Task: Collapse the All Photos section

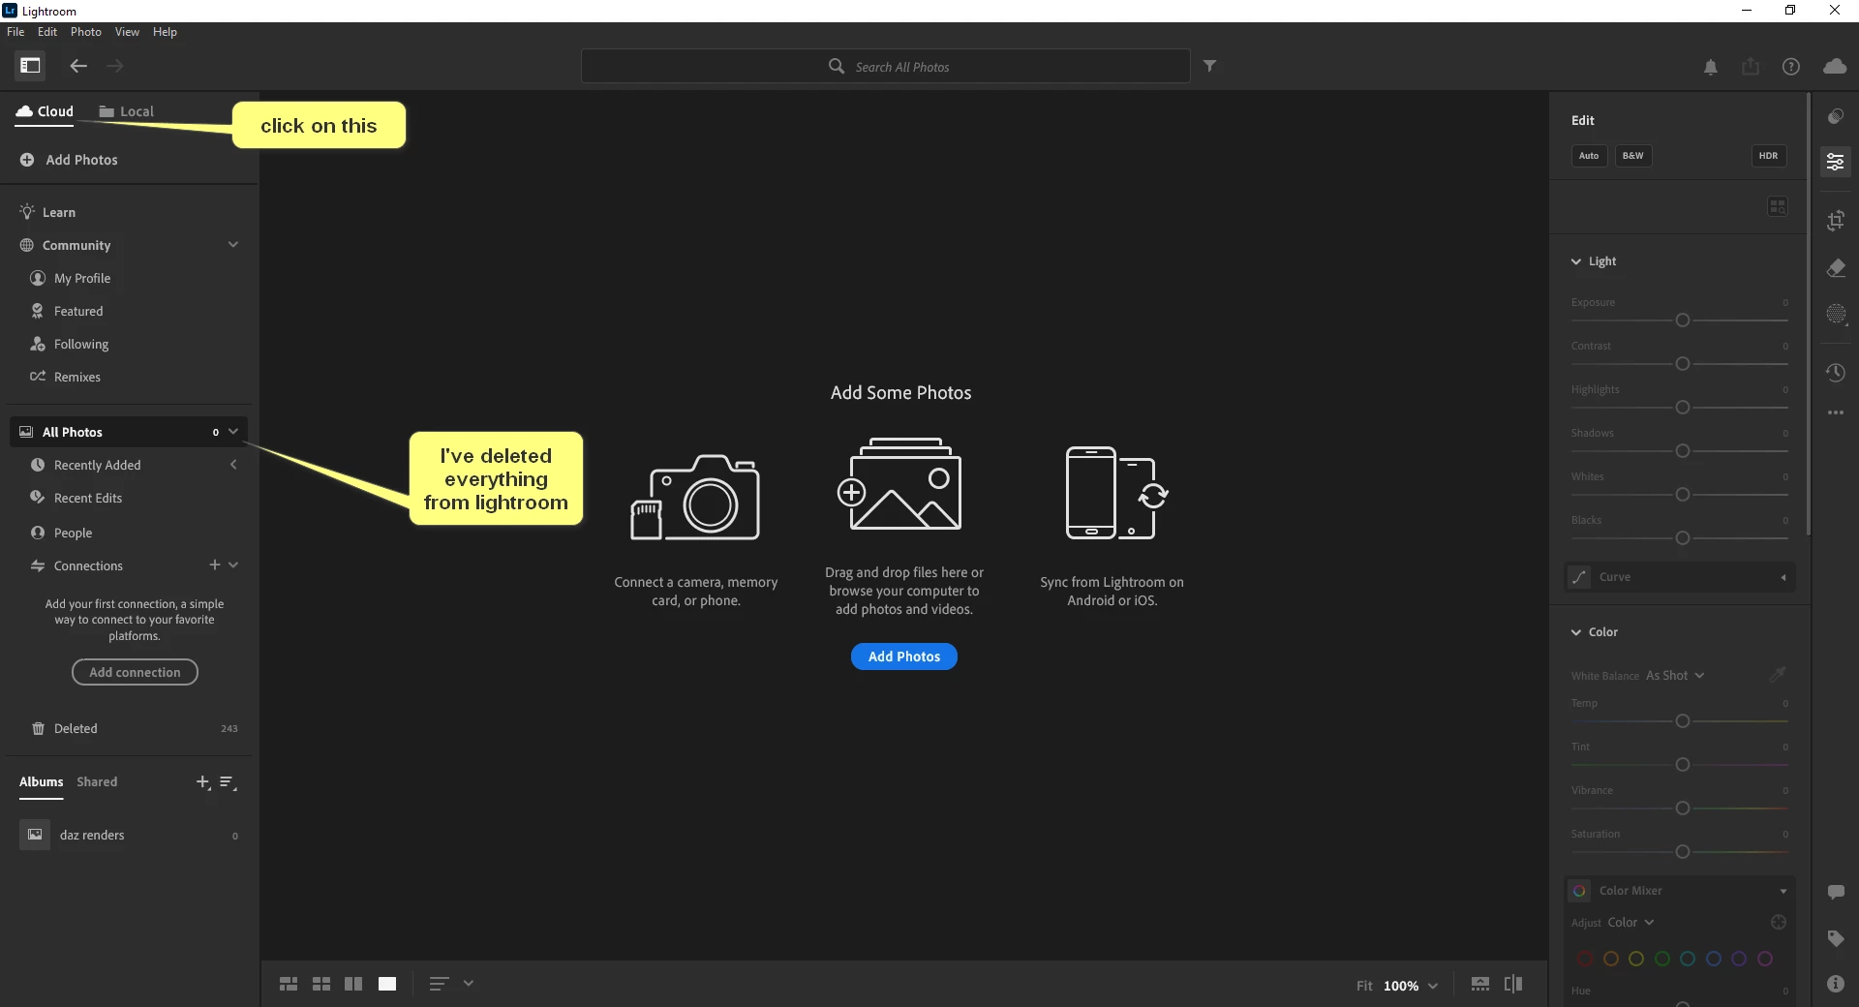Action: pos(233,431)
